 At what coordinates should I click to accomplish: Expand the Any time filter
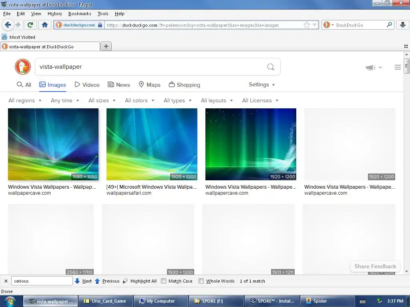click(x=65, y=100)
